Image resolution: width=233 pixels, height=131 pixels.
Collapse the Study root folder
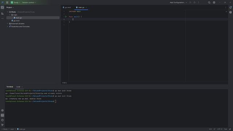(x=7, y=12)
